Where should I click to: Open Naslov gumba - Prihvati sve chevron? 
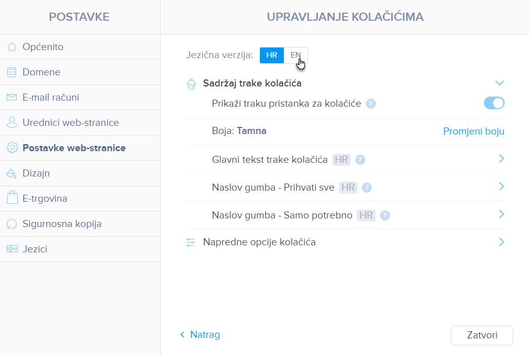[x=501, y=187]
